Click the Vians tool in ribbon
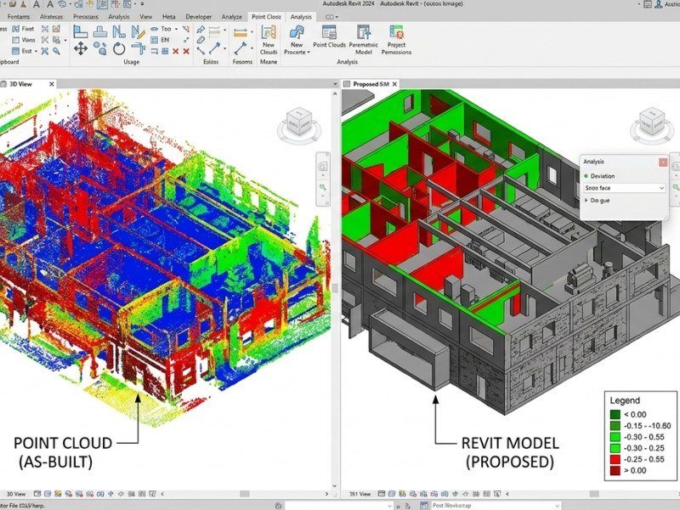The width and height of the screenshot is (680, 510). click(x=24, y=40)
